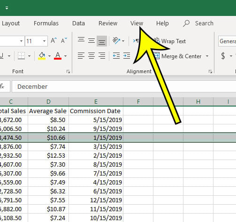The width and height of the screenshot is (236, 222).
Task: Select column F header
Action: 138,102
